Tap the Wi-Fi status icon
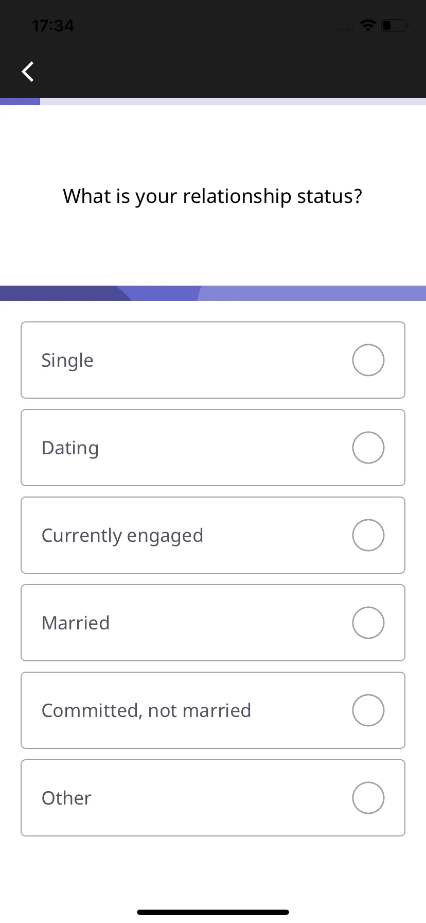The image size is (426, 923). (368, 25)
